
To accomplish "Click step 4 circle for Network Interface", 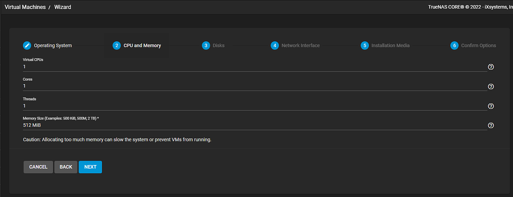I will [275, 46].
